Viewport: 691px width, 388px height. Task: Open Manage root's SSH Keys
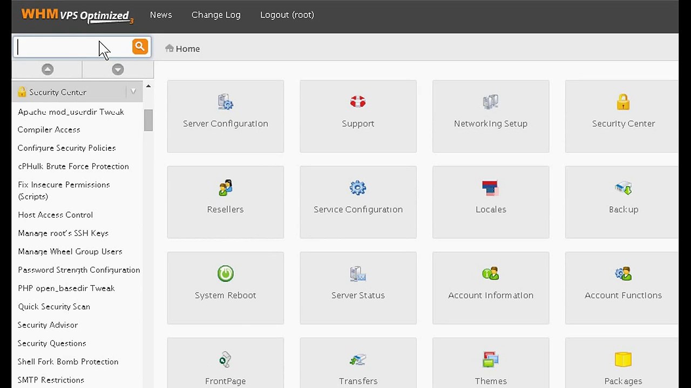pos(63,233)
